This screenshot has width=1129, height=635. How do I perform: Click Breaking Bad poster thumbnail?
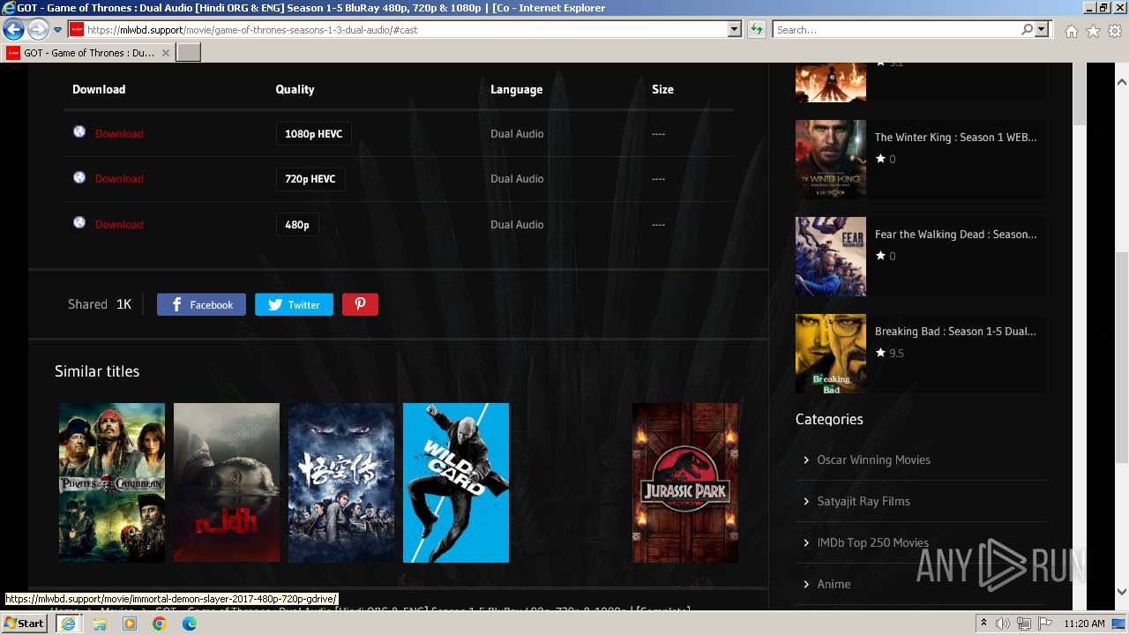click(x=831, y=353)
